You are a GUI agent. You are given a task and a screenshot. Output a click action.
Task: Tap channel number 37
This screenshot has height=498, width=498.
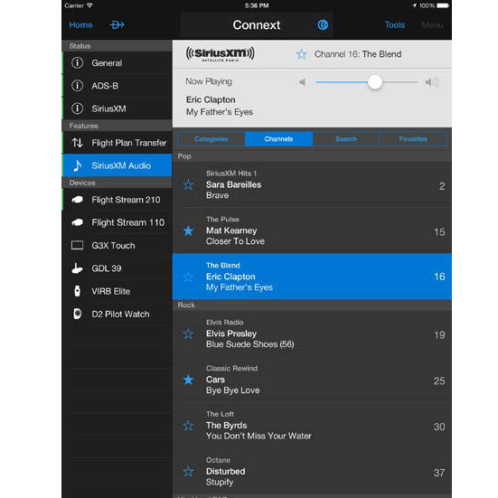click(439, 473)
